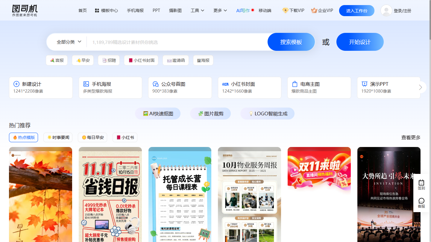This screenshot has height=242, width=431.
Task: Select the 时事要闻 tab
Action: point(58,137)
